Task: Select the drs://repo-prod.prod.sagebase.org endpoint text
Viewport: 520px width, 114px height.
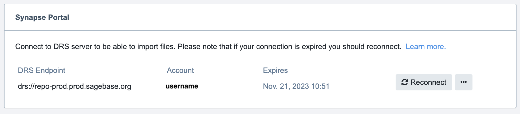Action: click(74, 86)
